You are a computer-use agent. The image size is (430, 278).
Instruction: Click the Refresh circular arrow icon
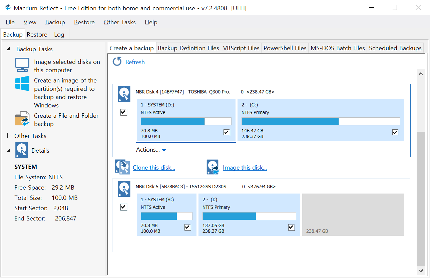click(117, 62)
